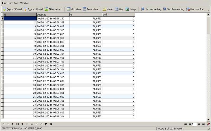Open the Import Wizard

[x=12, y=9]
